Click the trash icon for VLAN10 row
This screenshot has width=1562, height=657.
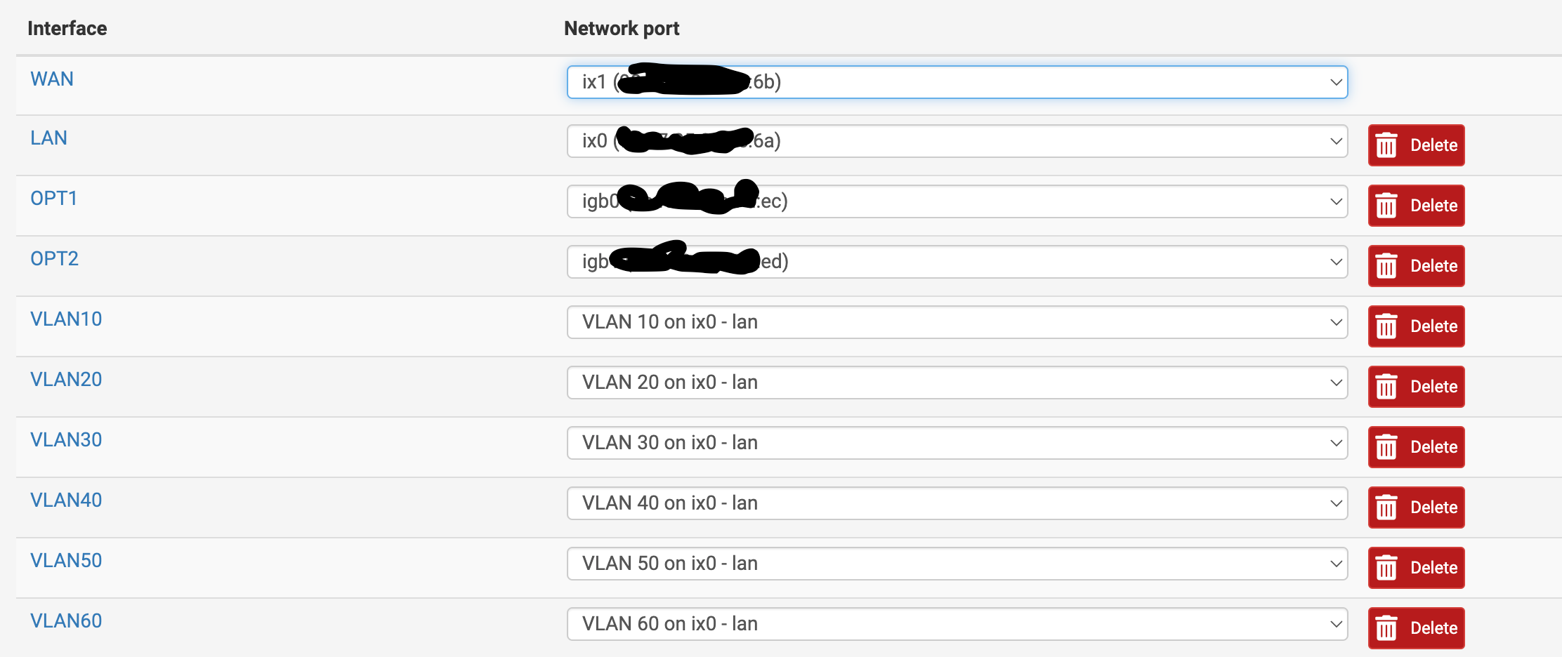[x=1387, y=326]
